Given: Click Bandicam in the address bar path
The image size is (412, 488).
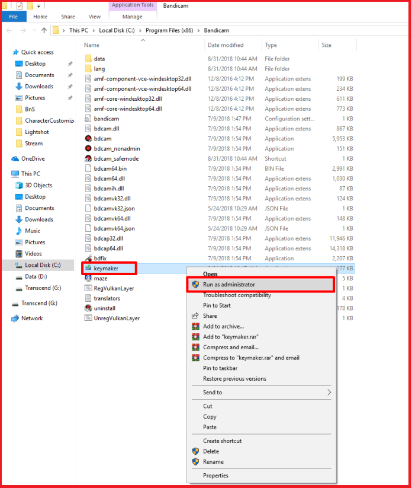Looking at the screenshot, I should (217, 30).
